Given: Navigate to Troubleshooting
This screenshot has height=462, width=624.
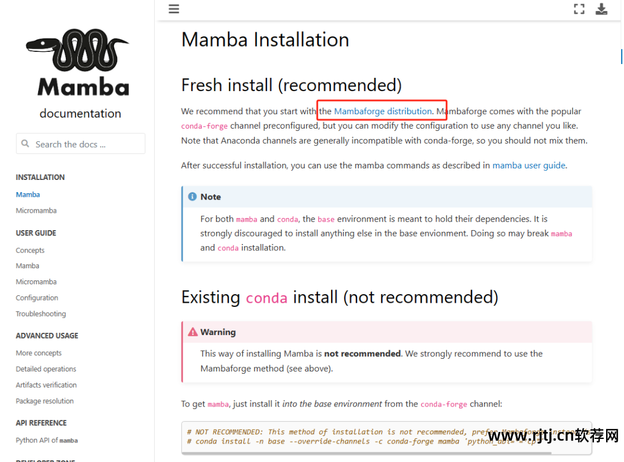Looking at the screenshot, I should click(41, 314).
